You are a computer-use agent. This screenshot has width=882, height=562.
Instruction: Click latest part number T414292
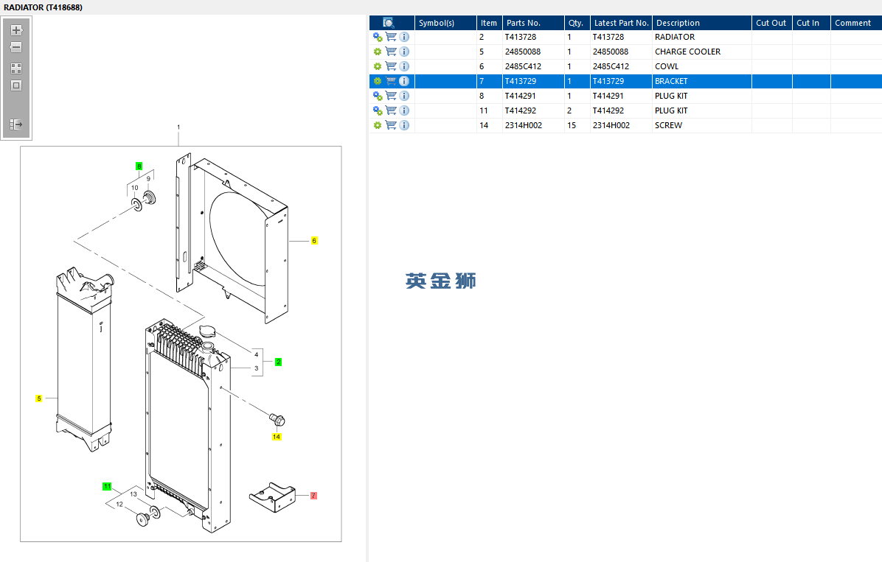click(608, 110)
